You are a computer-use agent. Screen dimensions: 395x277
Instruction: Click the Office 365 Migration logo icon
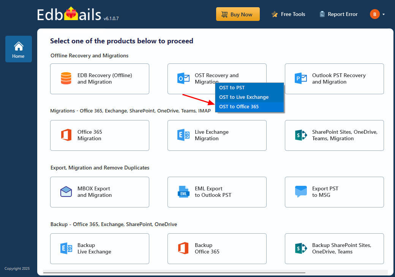(x=66, y=135)
